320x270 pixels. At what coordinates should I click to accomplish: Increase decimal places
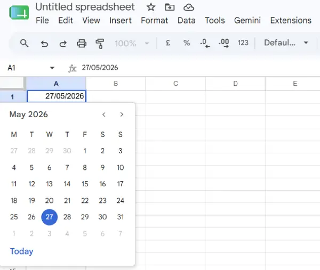pyautogui.click(x=223, y=44)
